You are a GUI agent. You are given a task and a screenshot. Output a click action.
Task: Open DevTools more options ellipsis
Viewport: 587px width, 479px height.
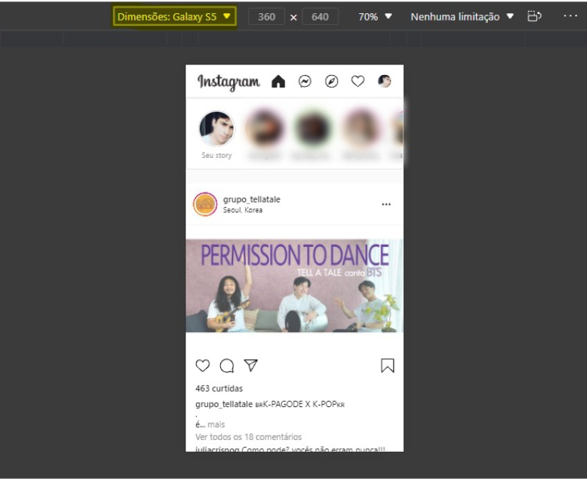coord(570,16)
